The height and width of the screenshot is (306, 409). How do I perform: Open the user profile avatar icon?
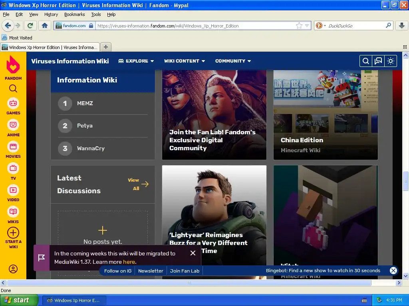(x=13, y=269)
